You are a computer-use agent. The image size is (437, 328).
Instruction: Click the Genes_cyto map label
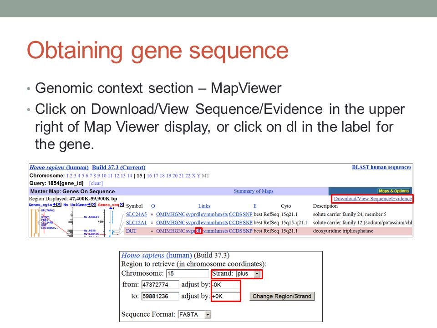[x=40, y=205]
